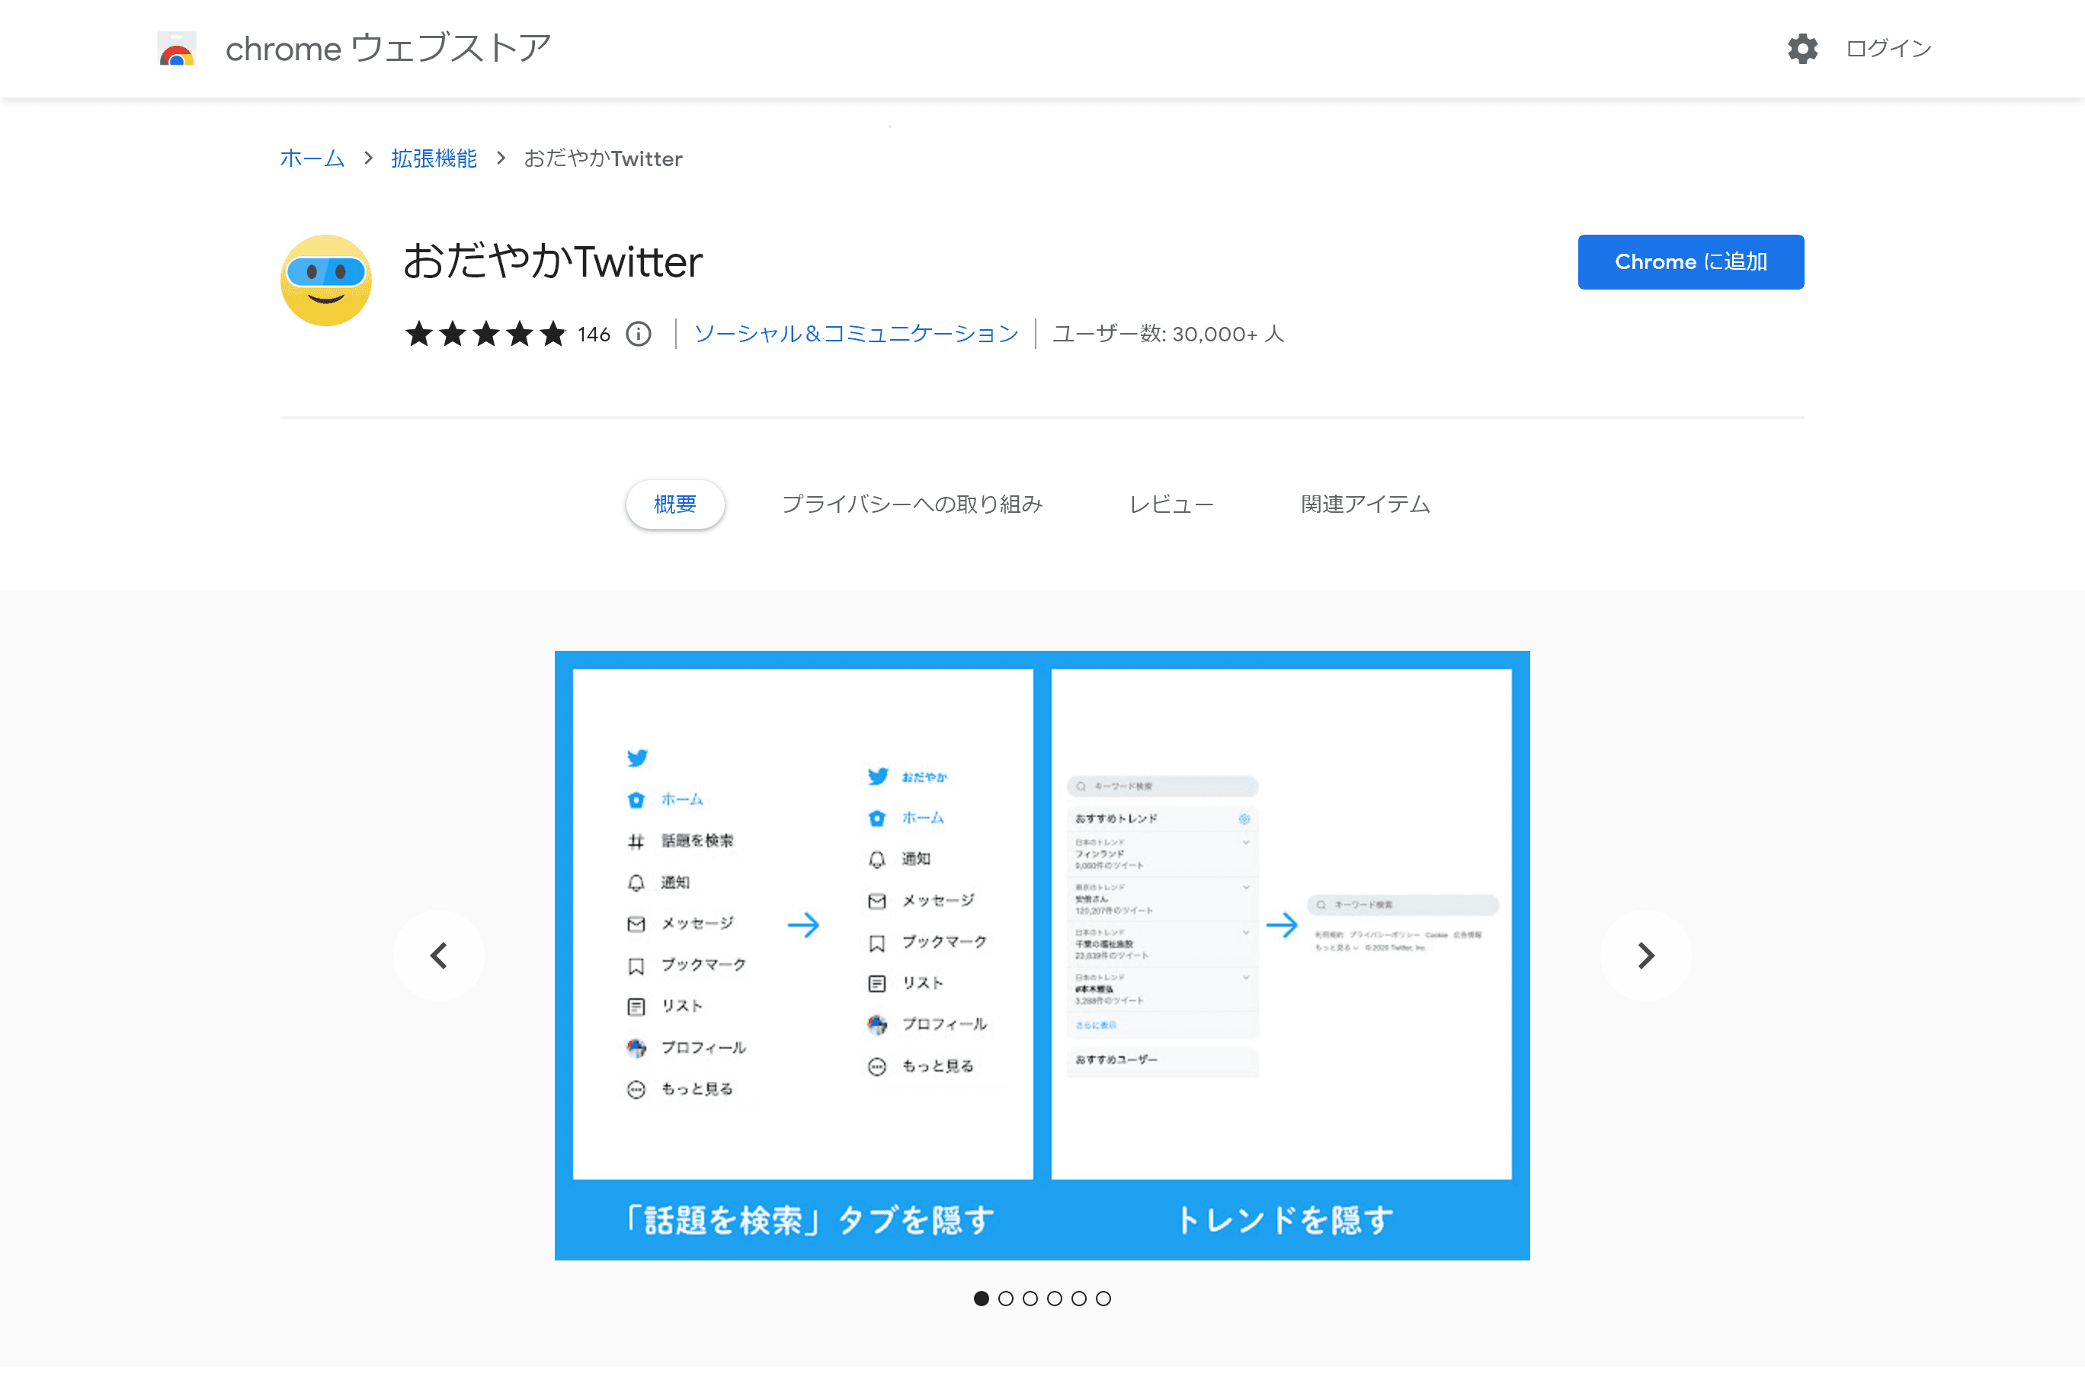Screen dimensions: 2085x1390
Task: Select the fifth carousel dot
Action: click(x=1079, y=1299)
